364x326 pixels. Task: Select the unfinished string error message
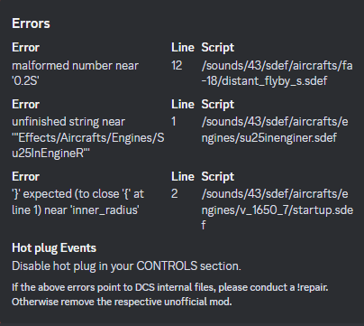[x=88, y=137]
